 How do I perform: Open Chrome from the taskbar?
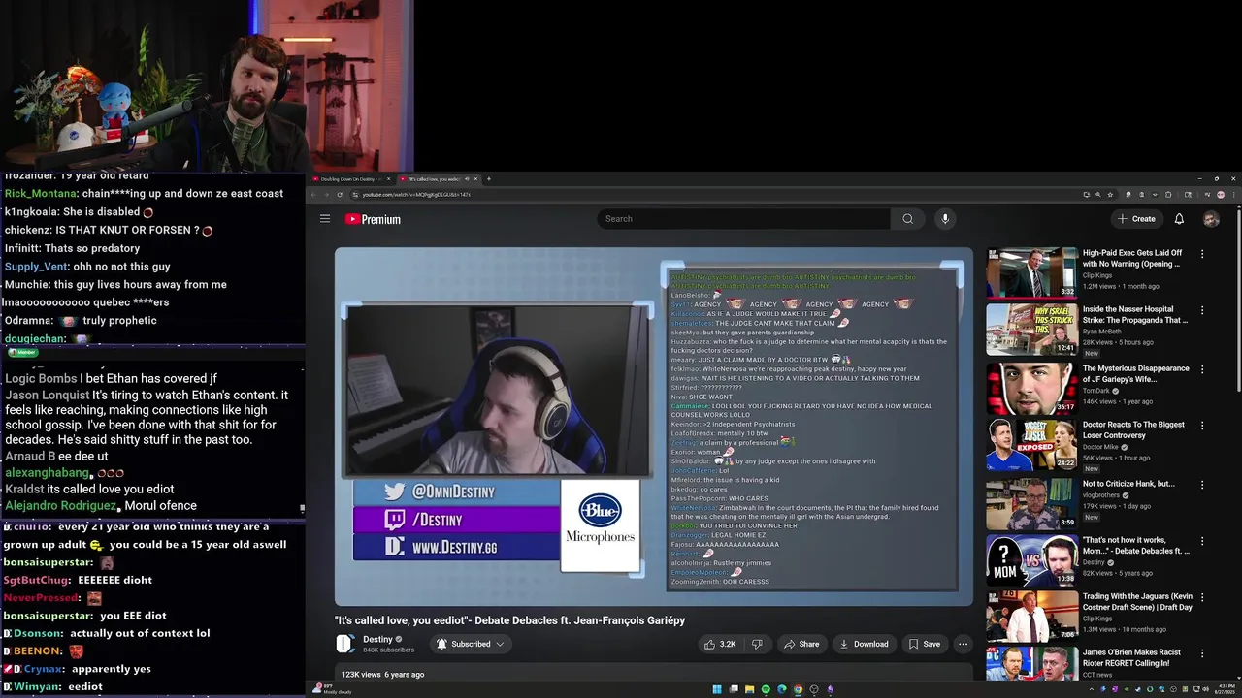(798, 689)
